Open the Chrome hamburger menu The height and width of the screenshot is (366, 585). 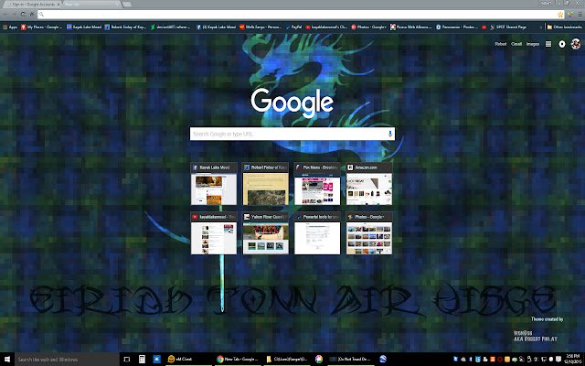coord(580,15)
